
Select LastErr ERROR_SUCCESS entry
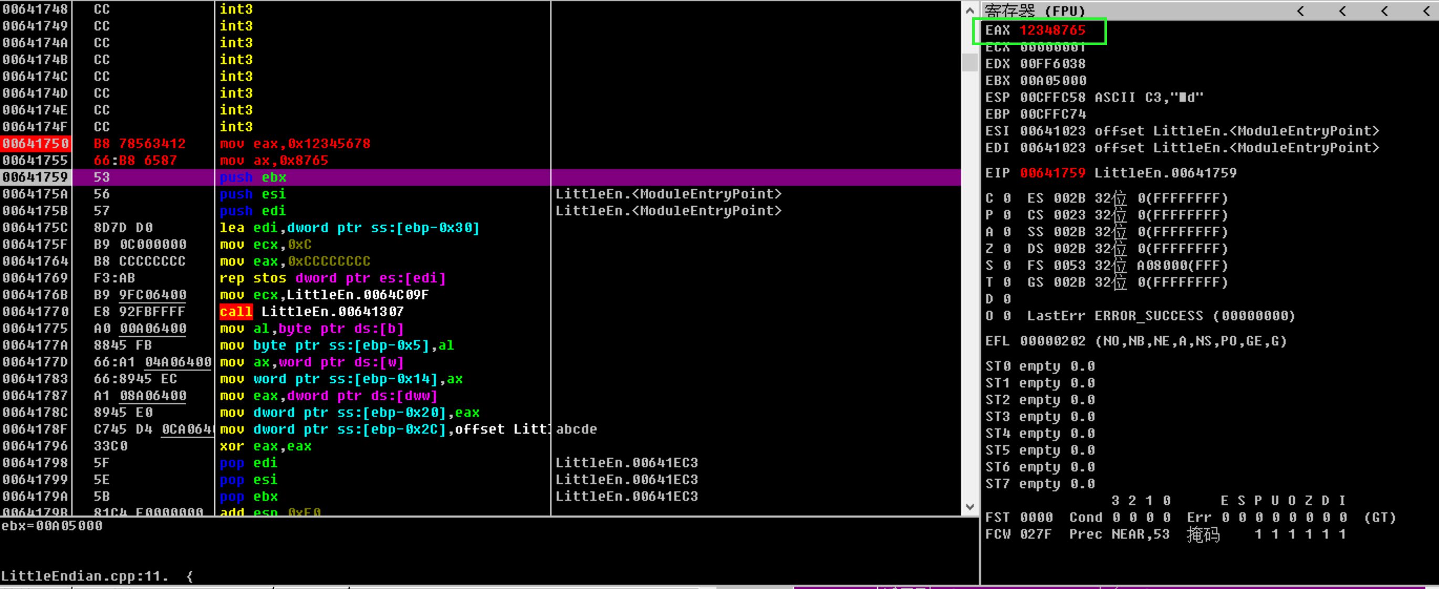pos(1160,315)
